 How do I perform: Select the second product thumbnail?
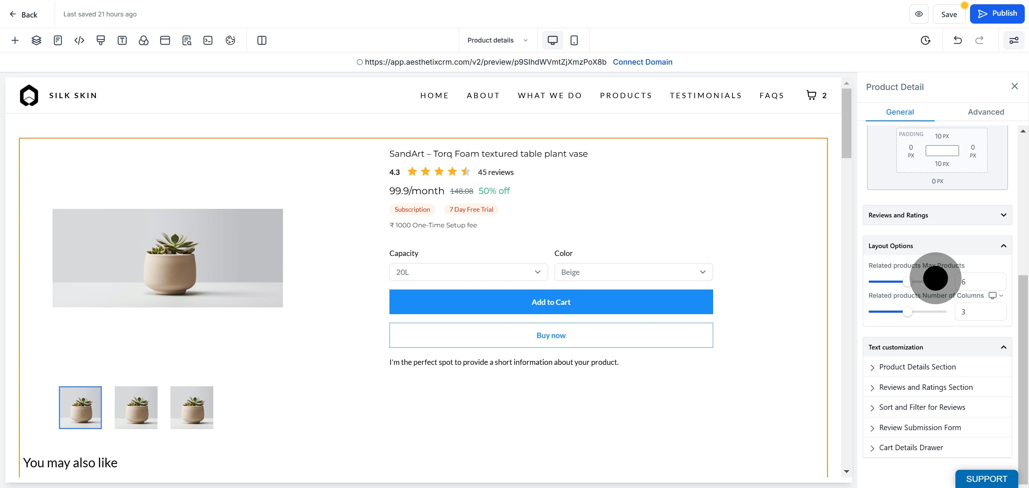(x=136, y=407)
